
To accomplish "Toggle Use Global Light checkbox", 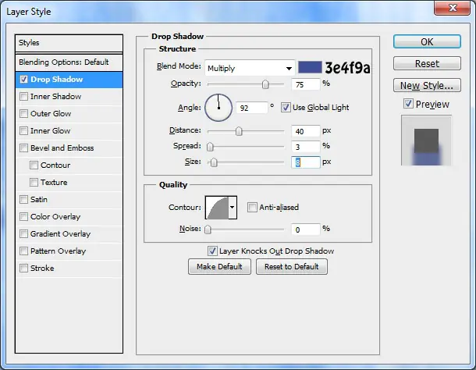I will click(286, 107).
